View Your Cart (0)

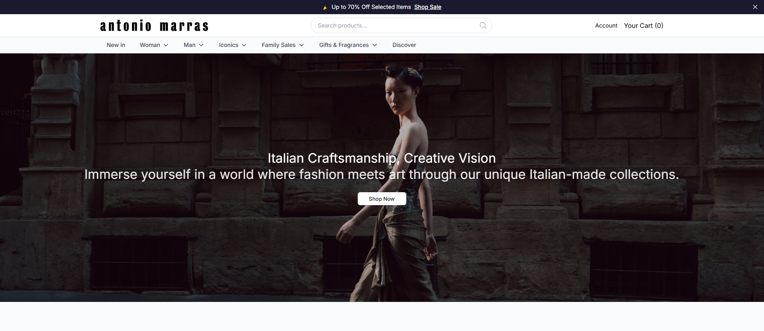coord(643,25)
